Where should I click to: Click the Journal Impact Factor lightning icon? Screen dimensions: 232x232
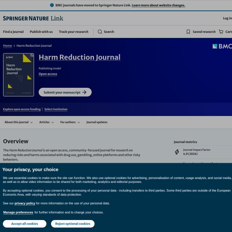point(177,152)
